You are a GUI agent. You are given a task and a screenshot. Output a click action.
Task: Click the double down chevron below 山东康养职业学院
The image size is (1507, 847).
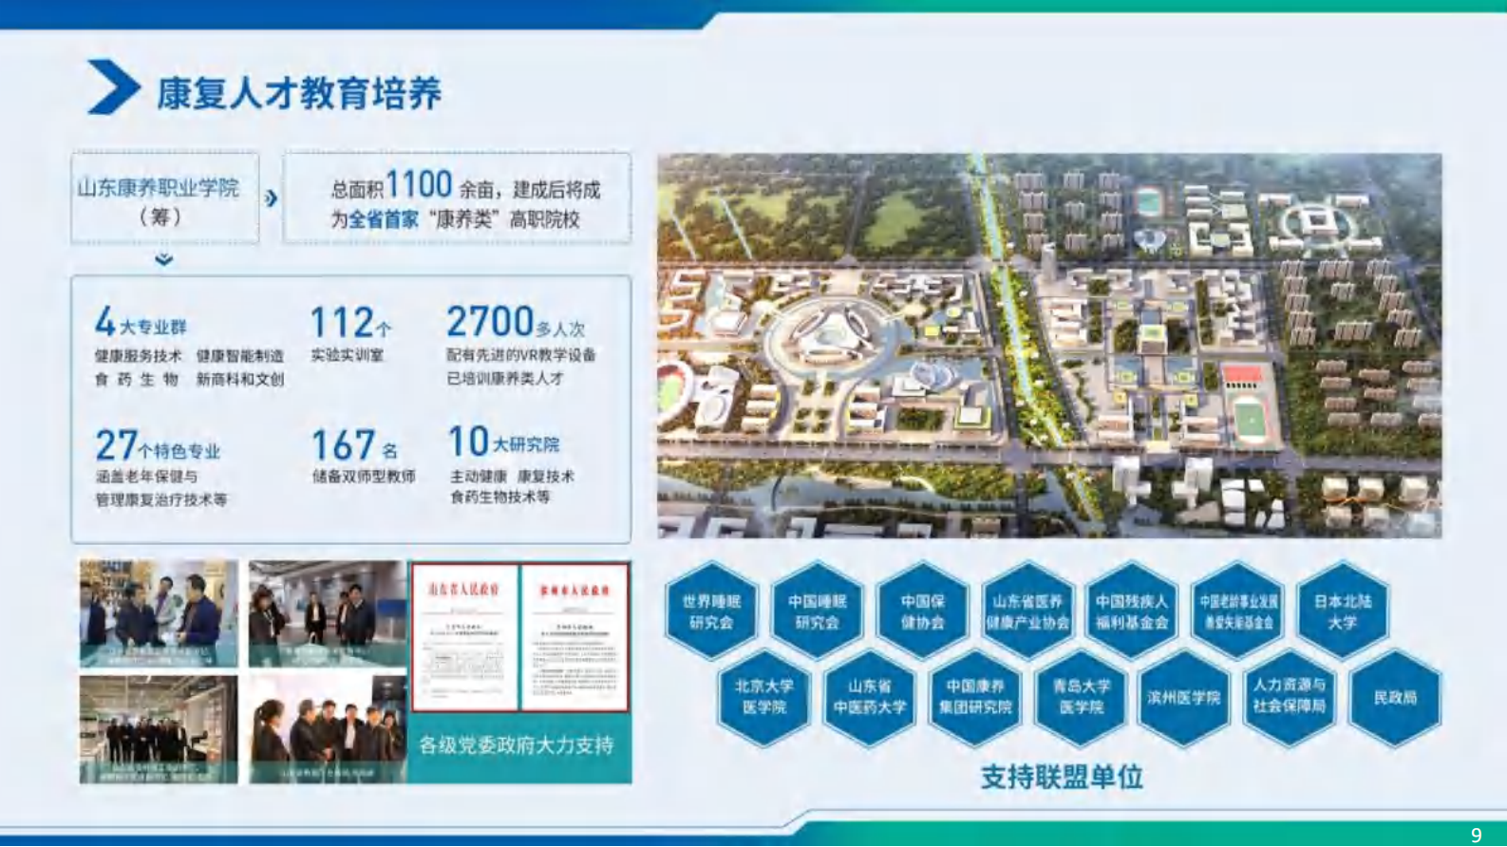[x=163, y=259]
